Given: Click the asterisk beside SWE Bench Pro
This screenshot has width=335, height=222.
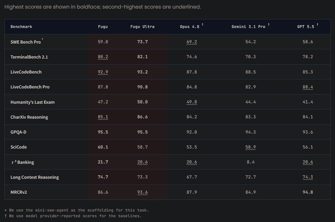Looking at the screenshot, I should [x=42, y=39].
